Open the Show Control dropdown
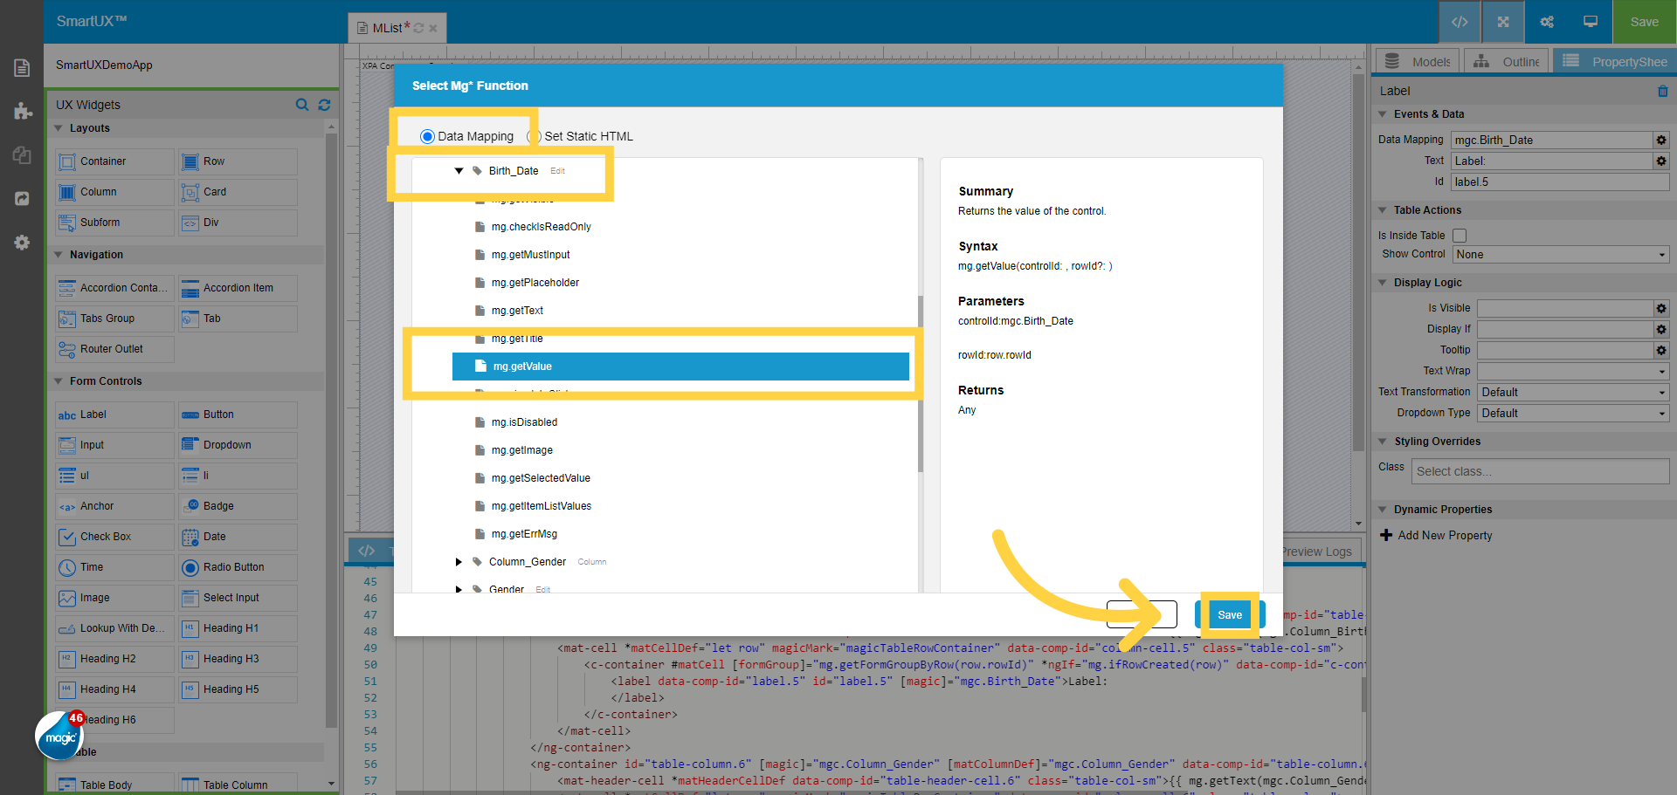1677x795 pixels. point(1560,254)
